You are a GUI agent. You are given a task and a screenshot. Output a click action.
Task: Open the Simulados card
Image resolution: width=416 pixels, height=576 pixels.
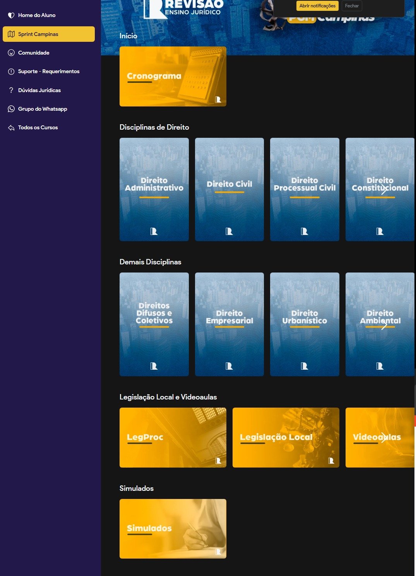(173, 528)
